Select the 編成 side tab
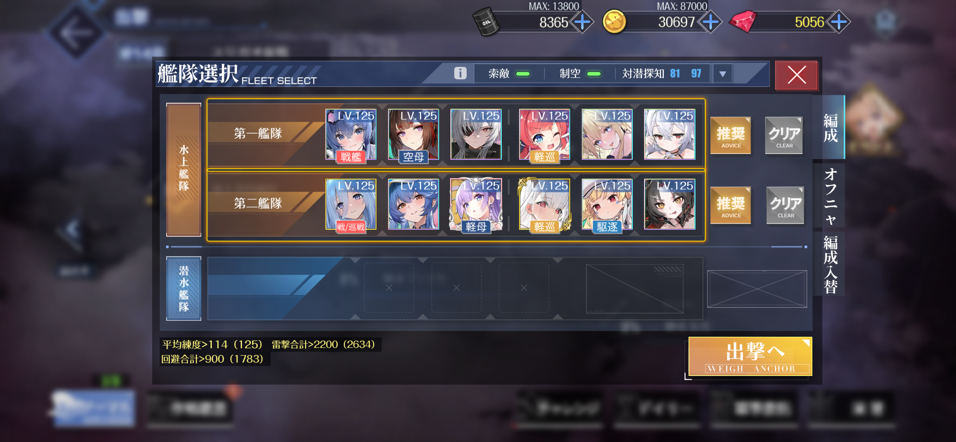Viewport: 956px width, 442px height. (830, 128)
